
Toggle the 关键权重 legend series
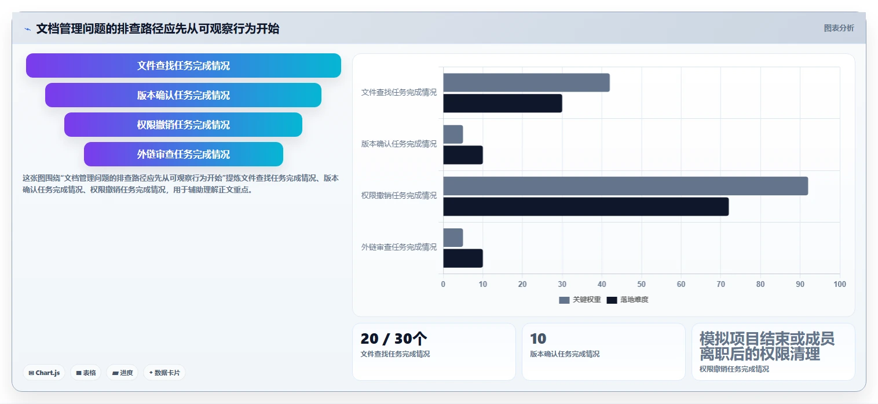pos(580,300)
